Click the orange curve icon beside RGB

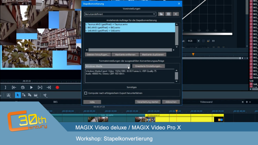coord(208,41)
